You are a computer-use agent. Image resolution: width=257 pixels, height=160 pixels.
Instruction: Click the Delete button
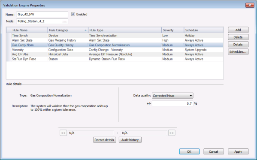click(238, 37)
